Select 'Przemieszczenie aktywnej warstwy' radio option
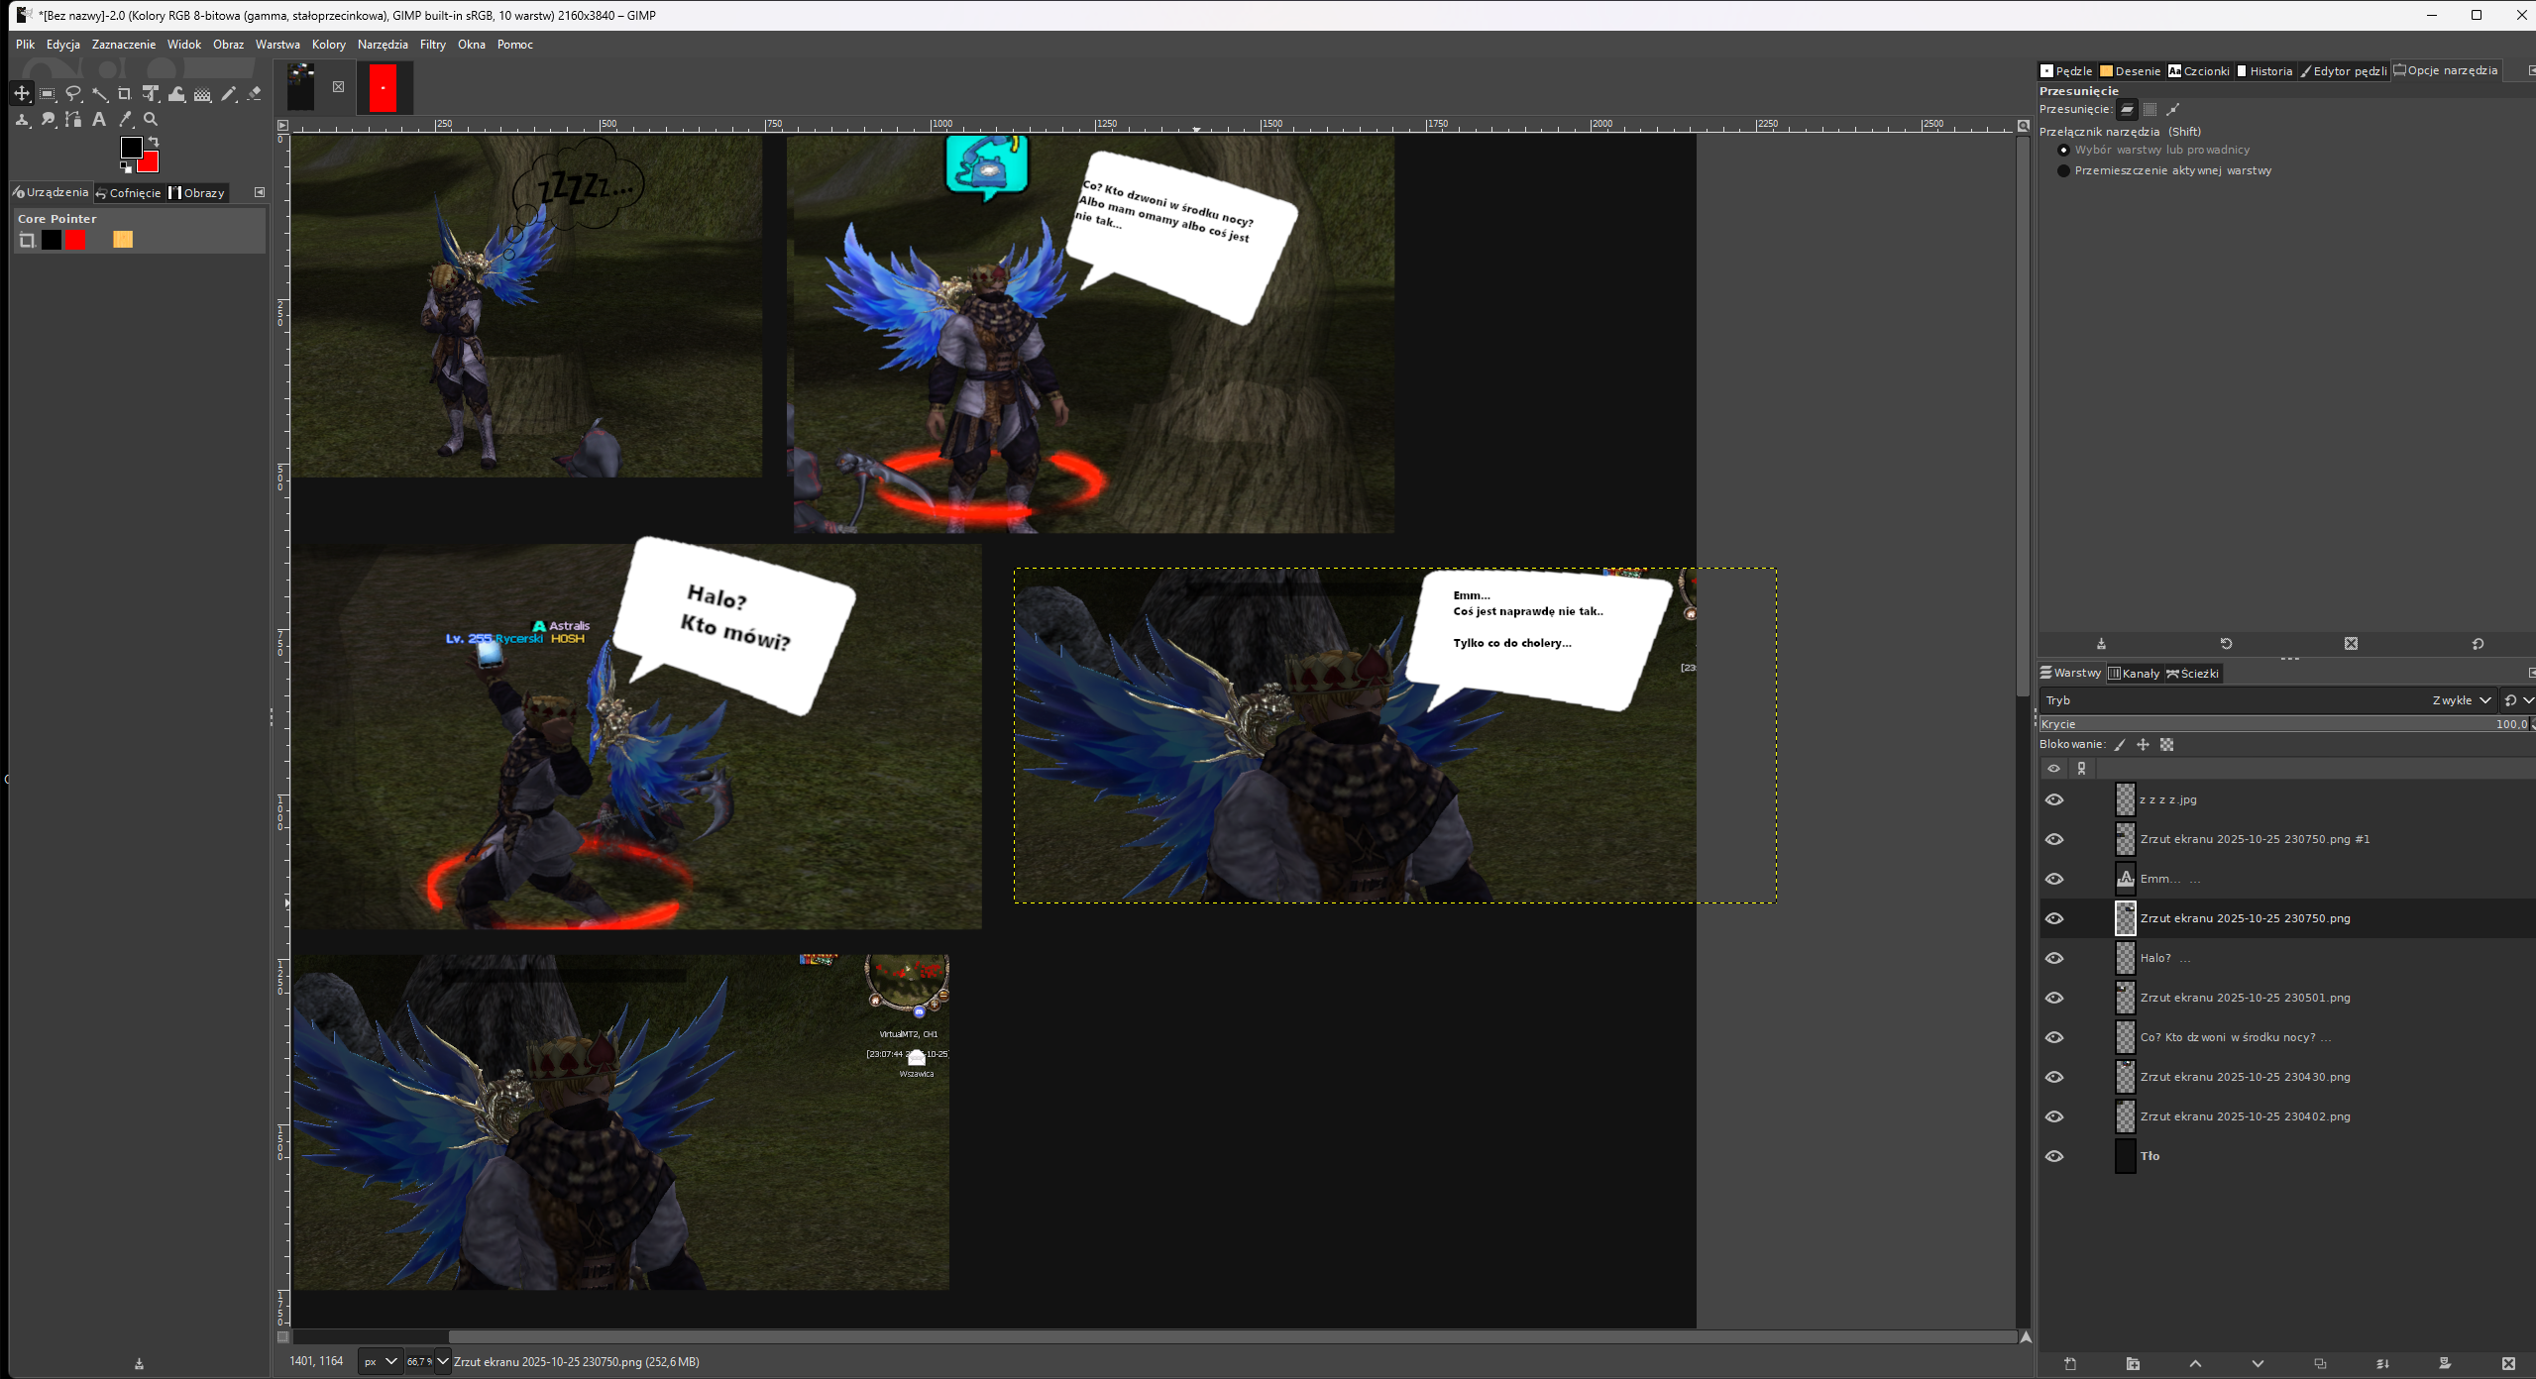This screenshot has width=2536, height=1379. coord(2064,170)
